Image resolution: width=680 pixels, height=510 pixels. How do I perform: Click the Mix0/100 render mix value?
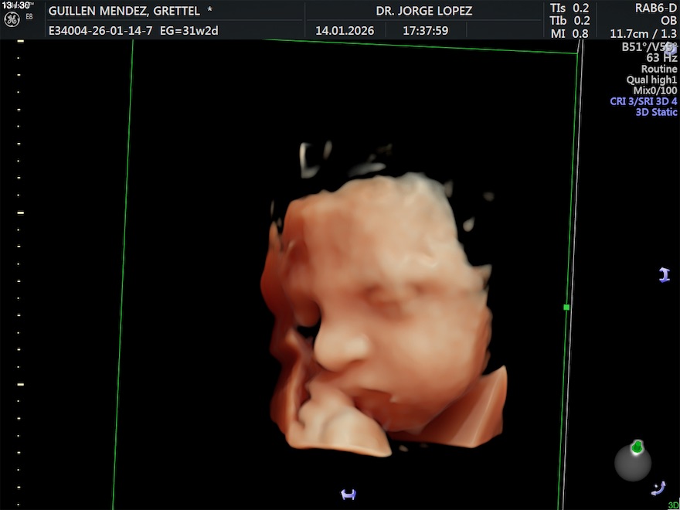[x=654, y=90]
